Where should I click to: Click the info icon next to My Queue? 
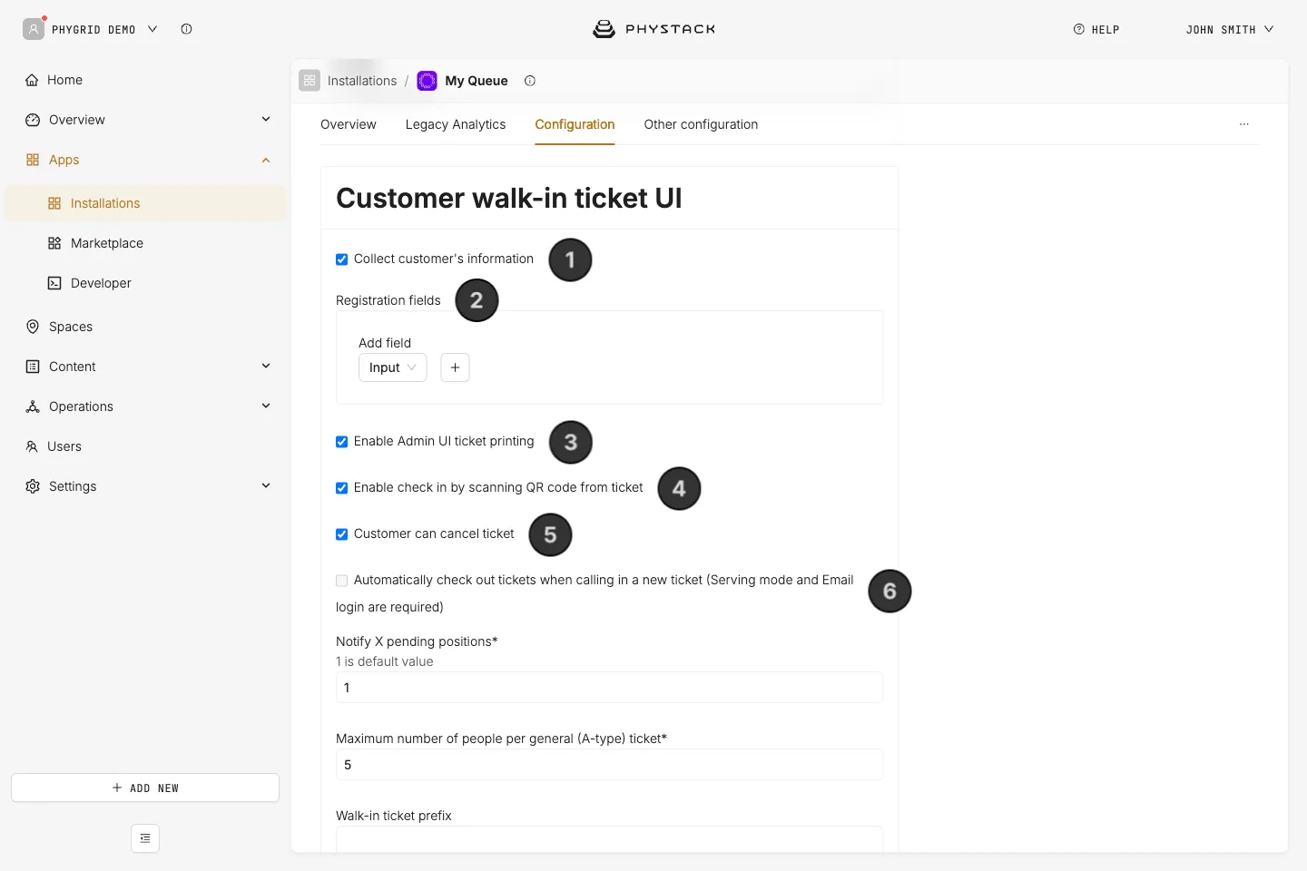530,81
